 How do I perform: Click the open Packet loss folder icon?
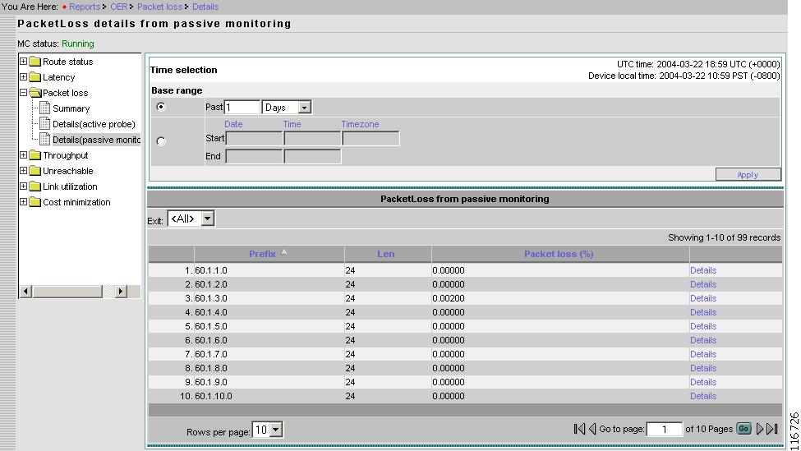tap(35, 93)
